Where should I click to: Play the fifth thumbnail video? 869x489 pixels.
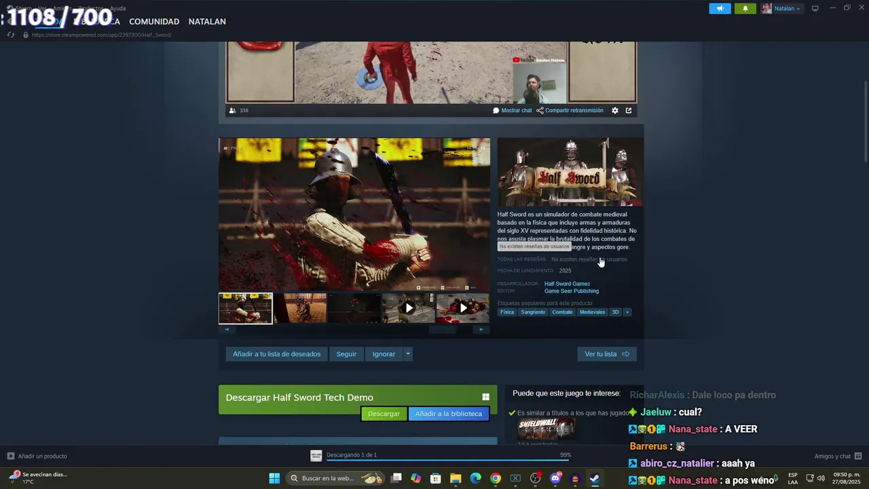[463, 308]
